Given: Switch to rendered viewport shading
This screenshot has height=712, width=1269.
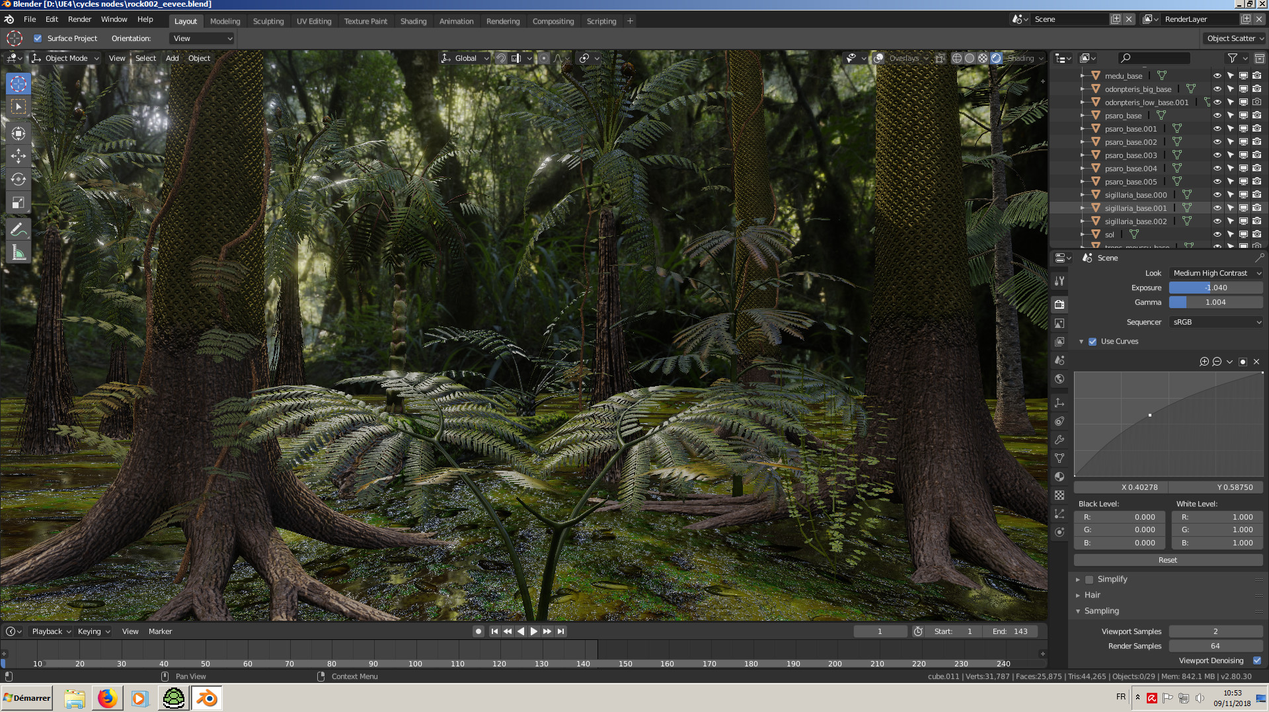Looking at the screenshot, I should 996,58.
